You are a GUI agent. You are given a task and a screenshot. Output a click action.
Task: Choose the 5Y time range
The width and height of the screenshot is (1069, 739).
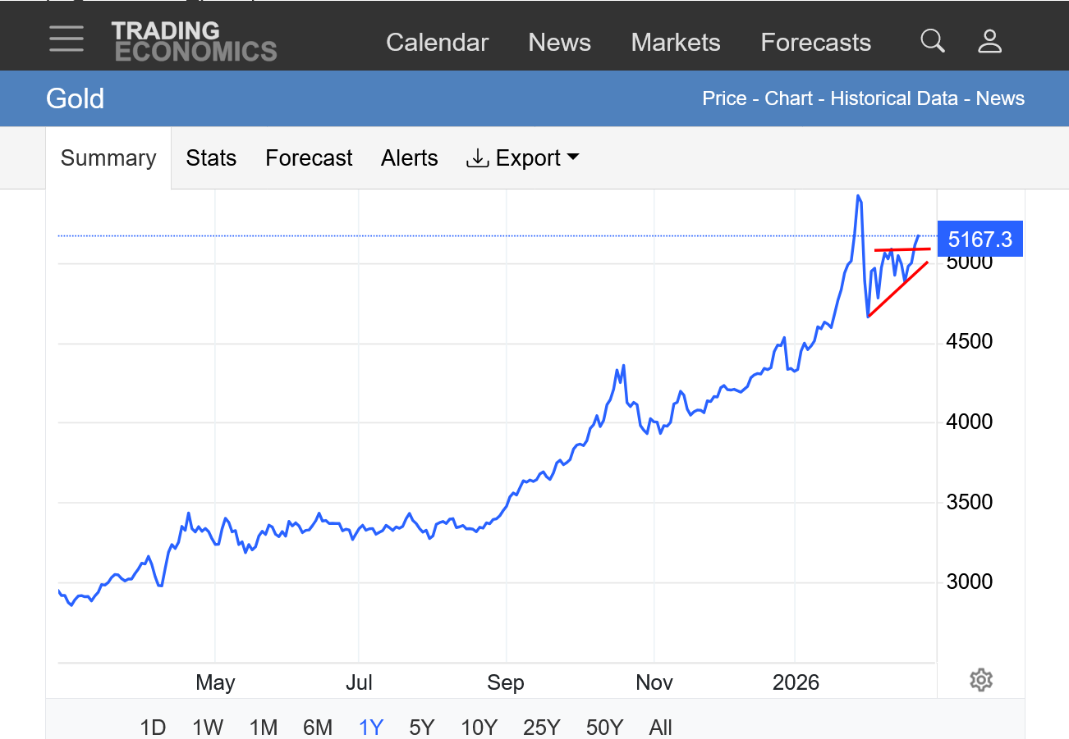(x=421, y=727)
